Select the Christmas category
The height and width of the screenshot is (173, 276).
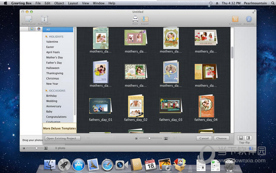click(52, 78)
